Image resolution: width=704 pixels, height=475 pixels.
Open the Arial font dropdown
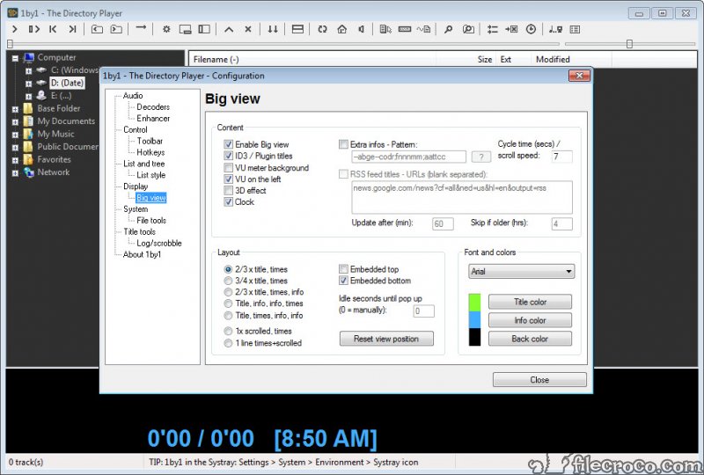tap(521, 271)
